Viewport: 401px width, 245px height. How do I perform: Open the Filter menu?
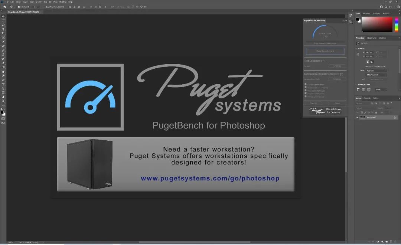[45, 2]
